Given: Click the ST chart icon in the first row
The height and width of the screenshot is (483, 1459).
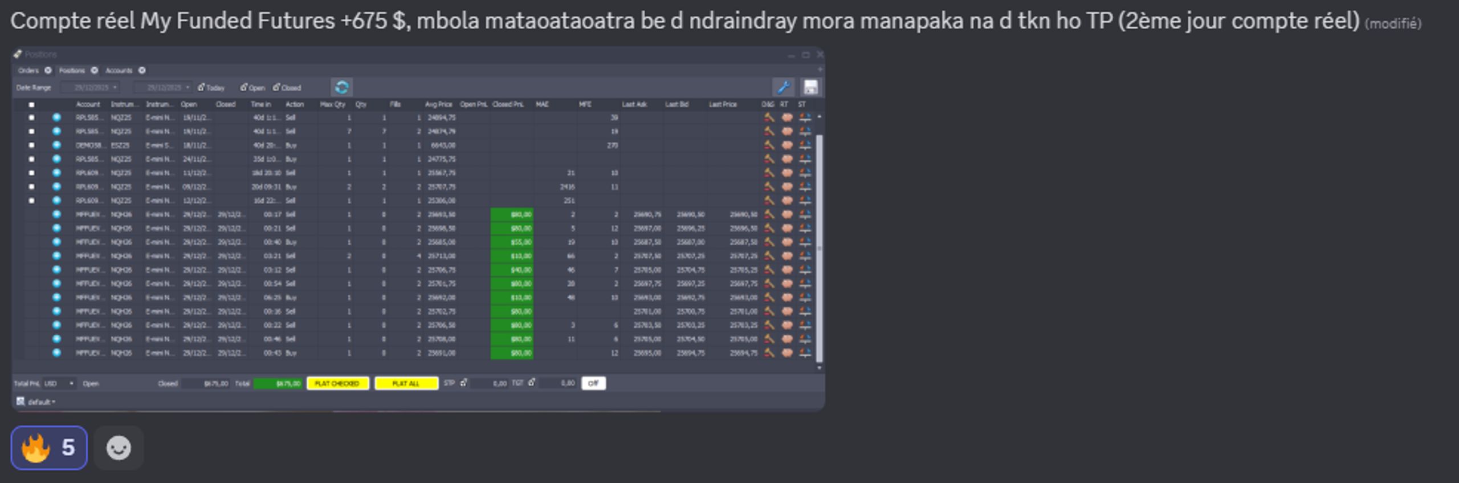Looking at the screenshot, I should click(x=805, y=117).
